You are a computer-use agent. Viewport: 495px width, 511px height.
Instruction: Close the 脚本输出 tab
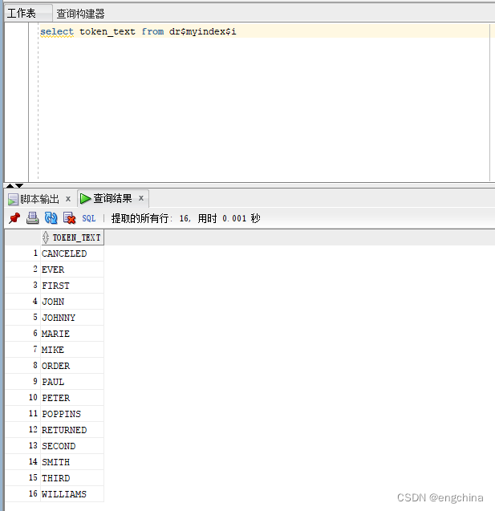(68, 199)
